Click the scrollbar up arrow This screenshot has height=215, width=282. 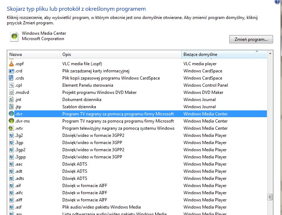click(270, 53)
